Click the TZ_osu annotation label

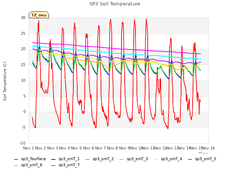pos(39,15)
